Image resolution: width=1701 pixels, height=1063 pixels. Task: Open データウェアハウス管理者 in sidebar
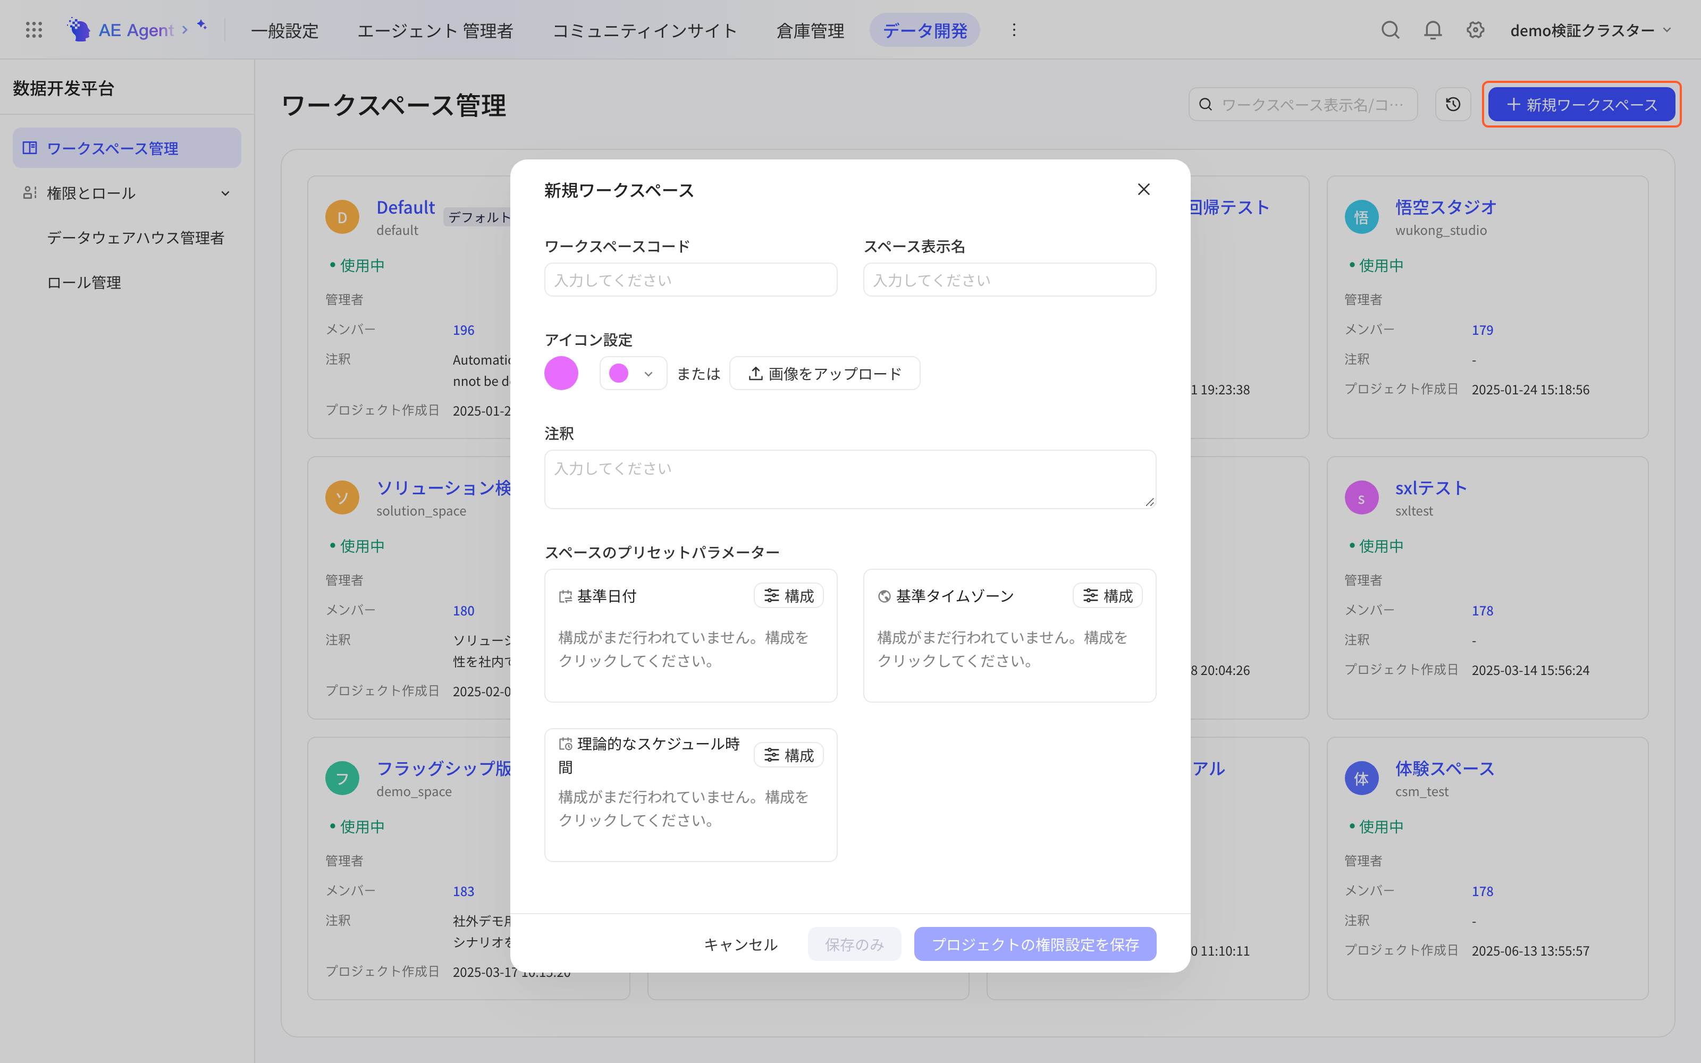[x=135, y=238]
